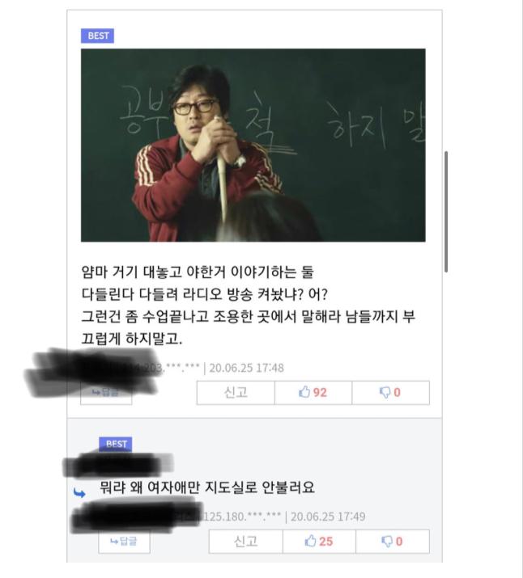Click the vertical scrollbar thumb
523x578 pixels.
pyautogui.click(x=446, y=212)
